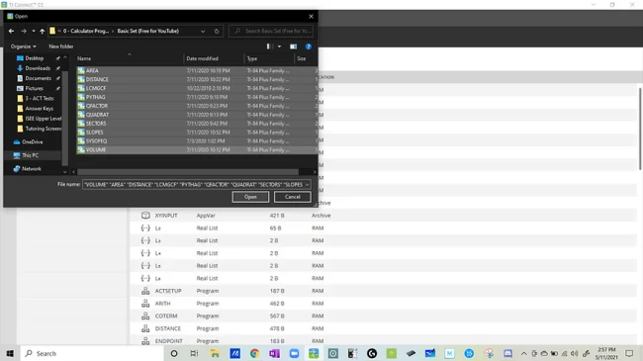Click the File name input field
This screenshot has height=361, width=643.
[193, 185]
